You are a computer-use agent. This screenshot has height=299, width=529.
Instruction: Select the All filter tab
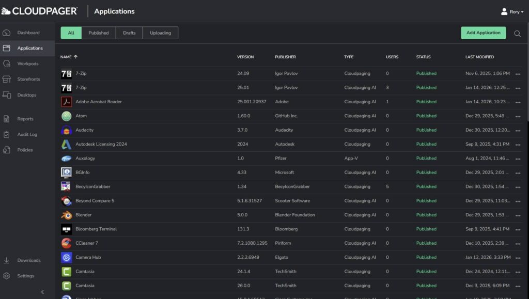pos(71,33)
